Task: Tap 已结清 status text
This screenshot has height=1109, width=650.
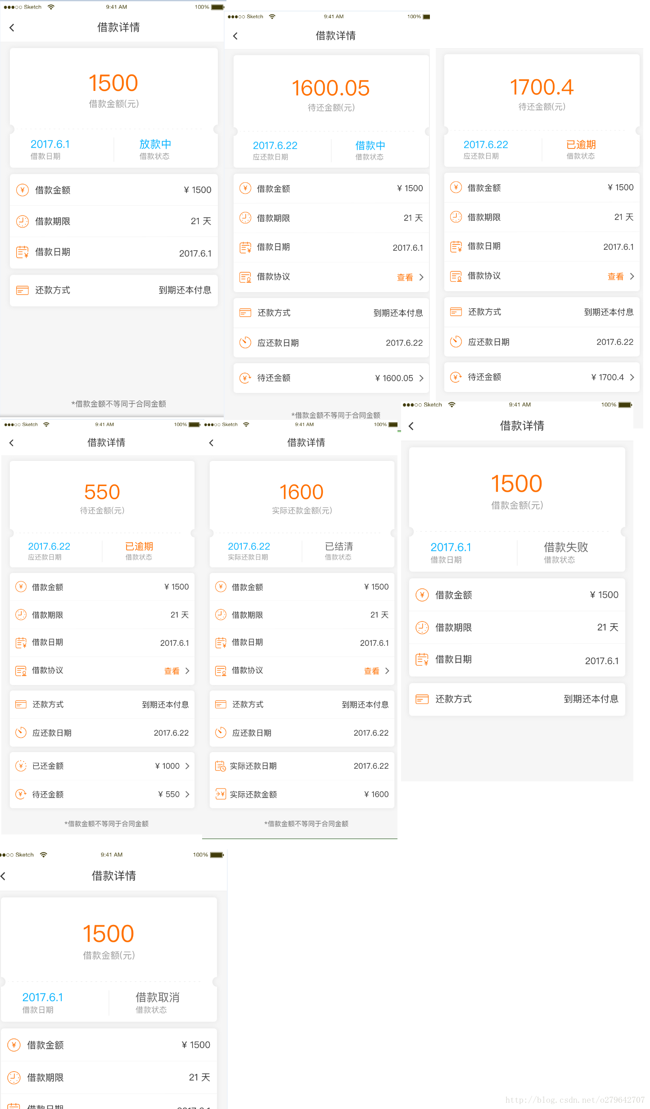Action: point(339,546)
